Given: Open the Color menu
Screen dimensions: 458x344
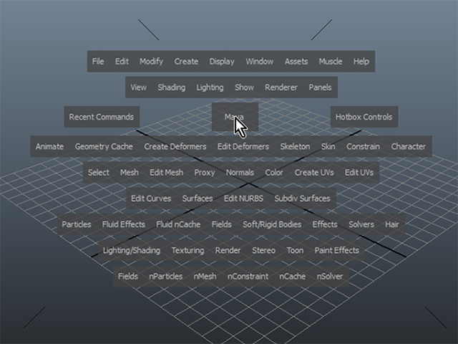Looking at the screenshot, I should pyautogui.click(x=274, y=173).
